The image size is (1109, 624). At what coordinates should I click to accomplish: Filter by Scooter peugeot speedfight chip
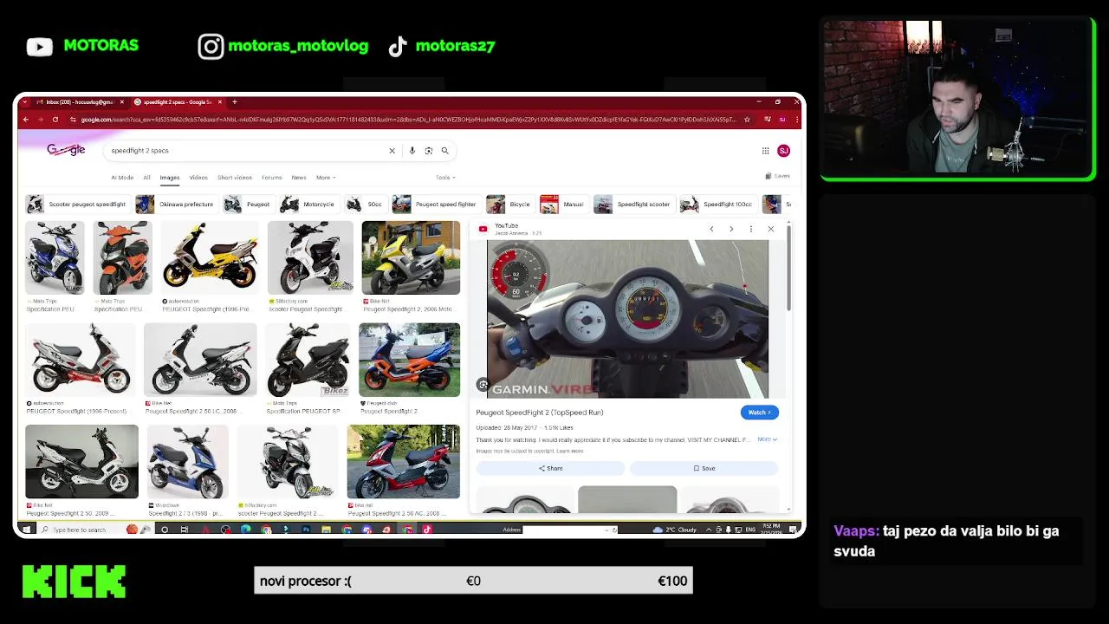(76, 205)
